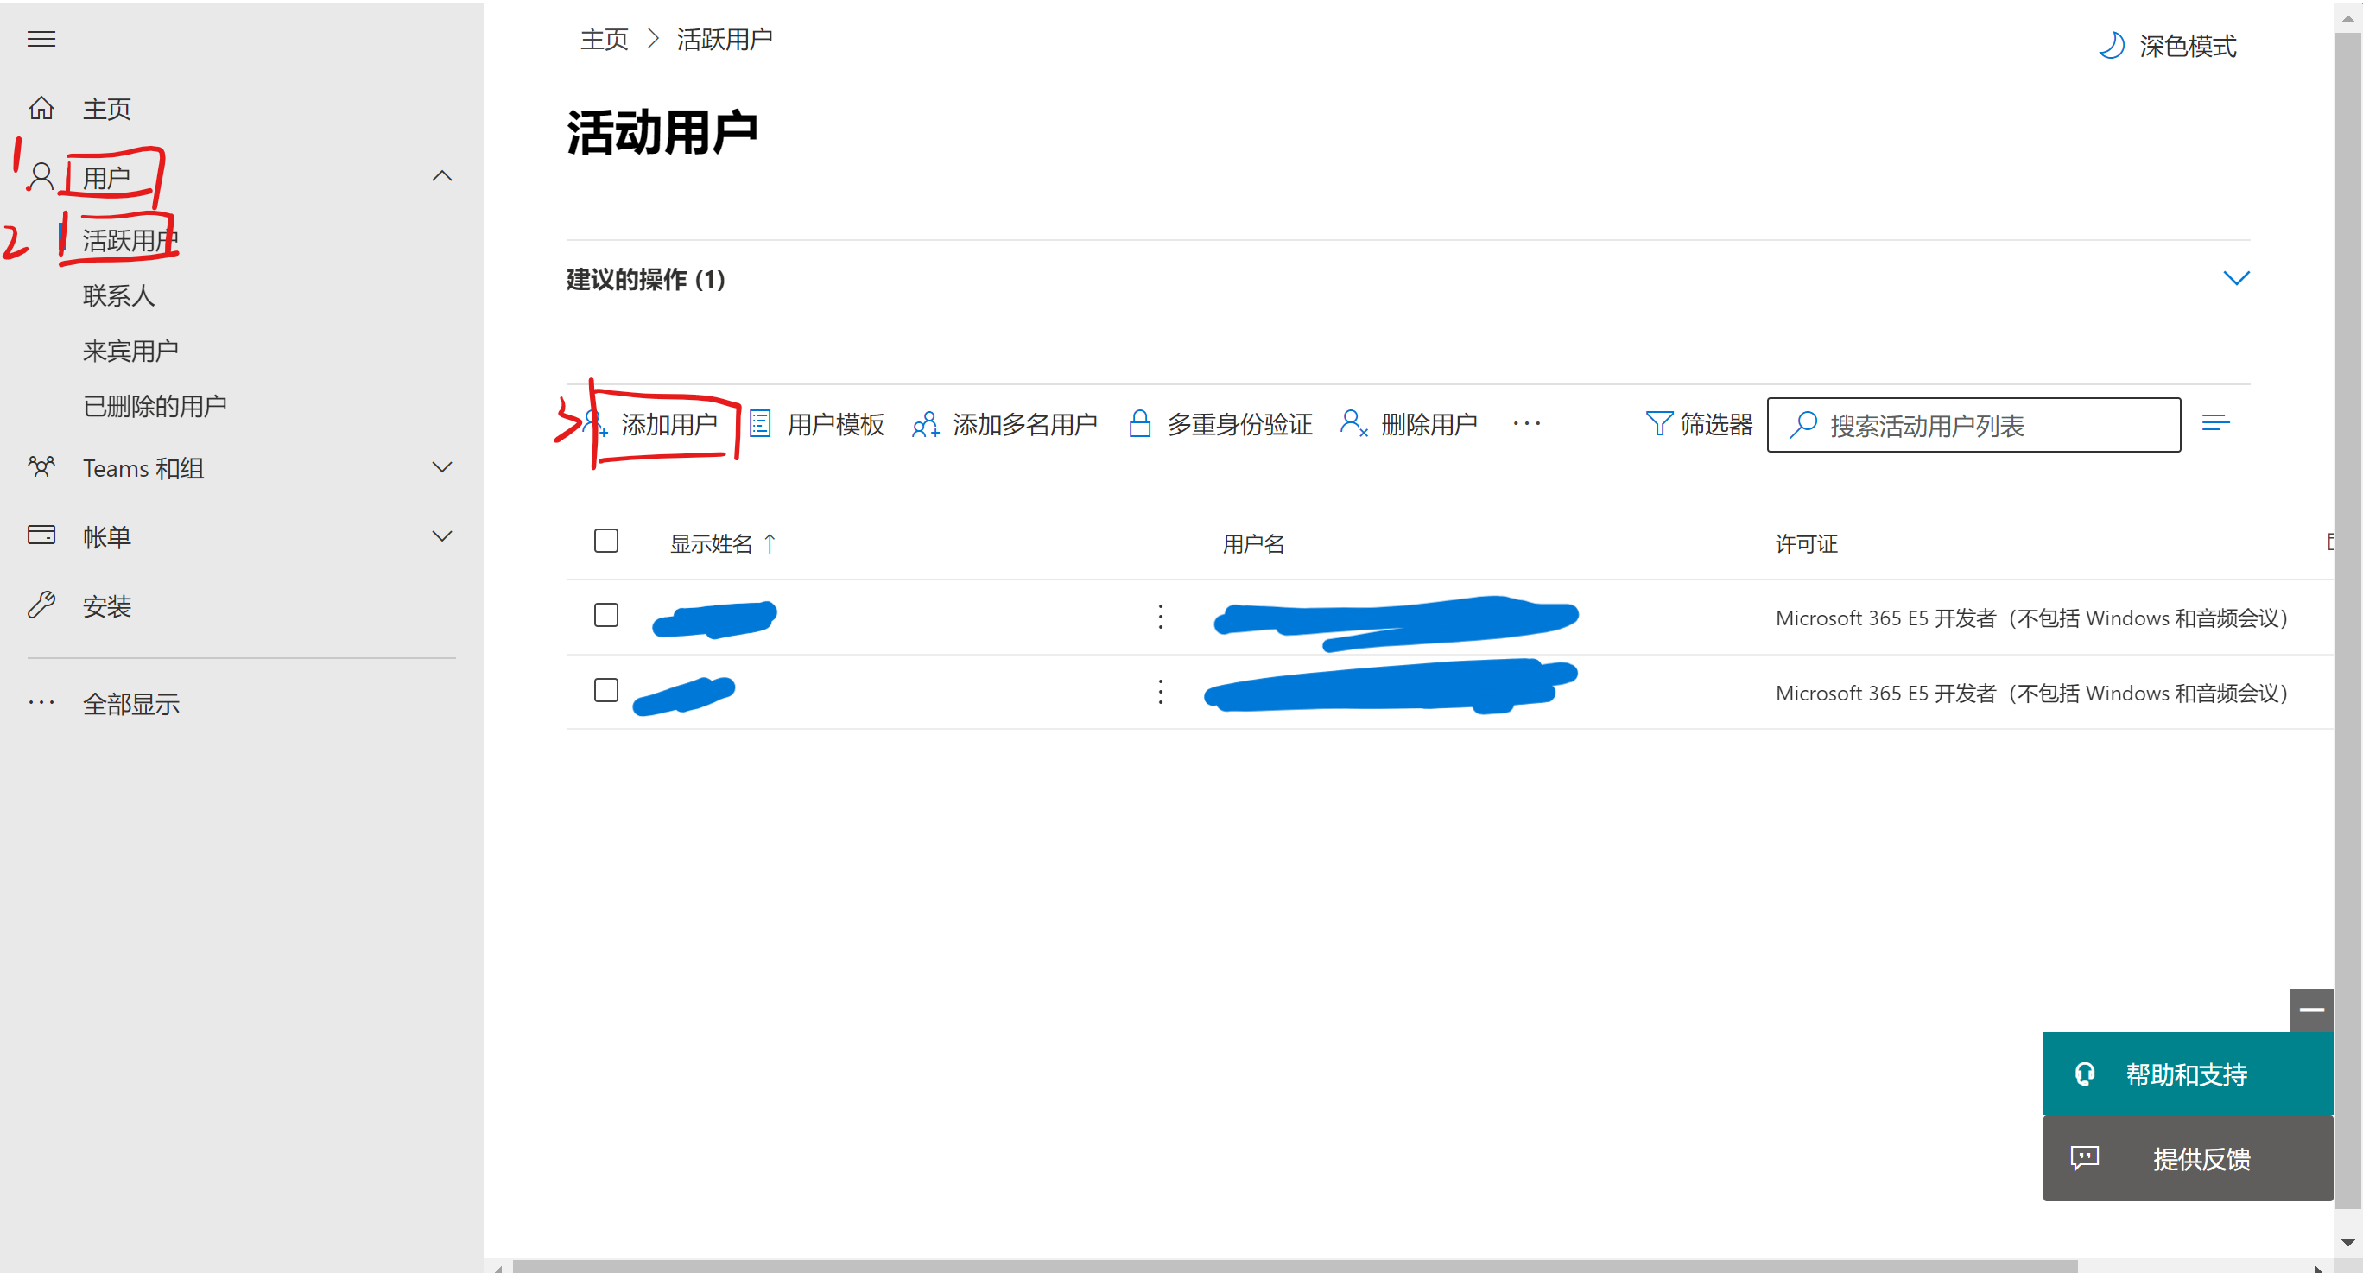
Task: Expand the Recommended actions section
Action: (x=2236, y=278)
